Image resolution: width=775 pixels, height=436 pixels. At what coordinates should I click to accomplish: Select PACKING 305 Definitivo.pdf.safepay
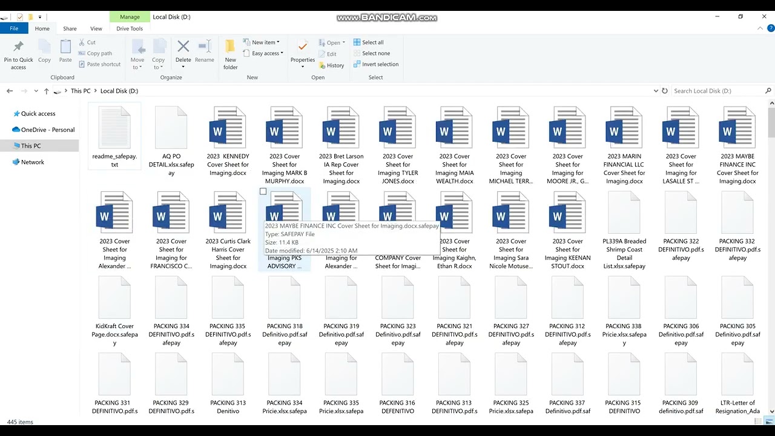pos(737,311)
